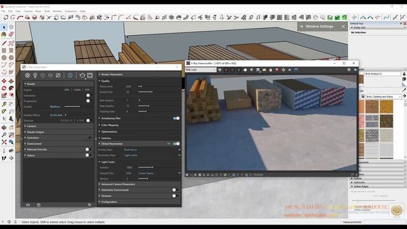The image size is (407, 229).
Task: Open the RGB color channel dropdown
Action: (201, 69)
